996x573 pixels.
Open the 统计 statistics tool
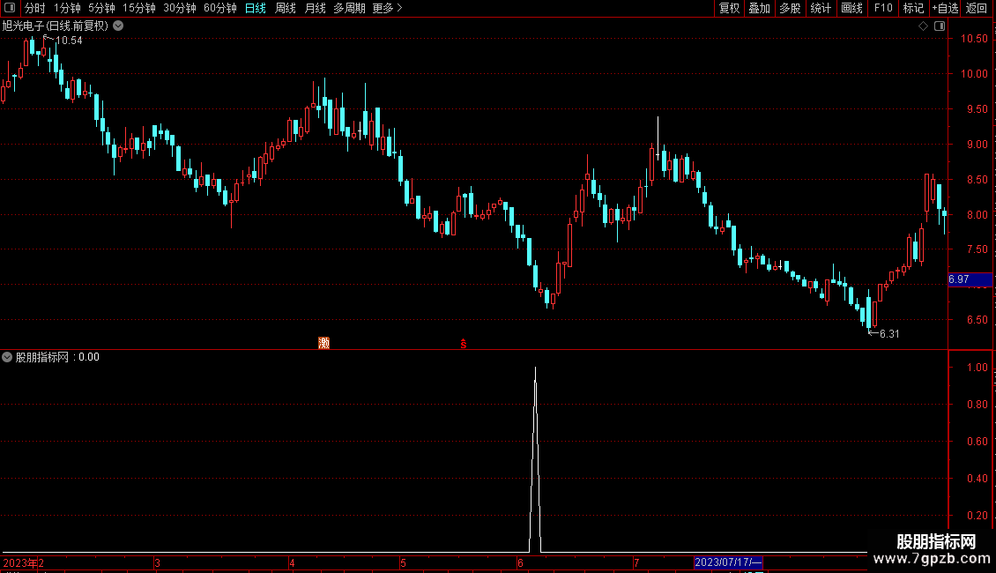pyautogui.click(x=821, y=8)
